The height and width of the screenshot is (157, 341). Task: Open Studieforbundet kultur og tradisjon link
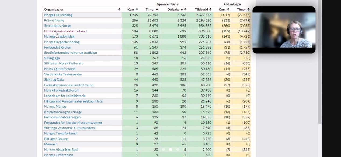[x=71, y=53]
